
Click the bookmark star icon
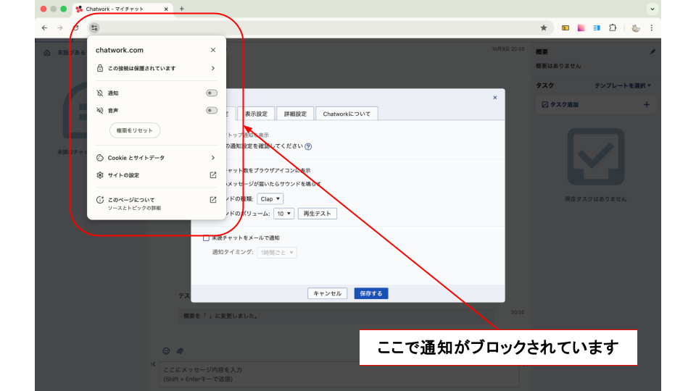coord(544,28)
